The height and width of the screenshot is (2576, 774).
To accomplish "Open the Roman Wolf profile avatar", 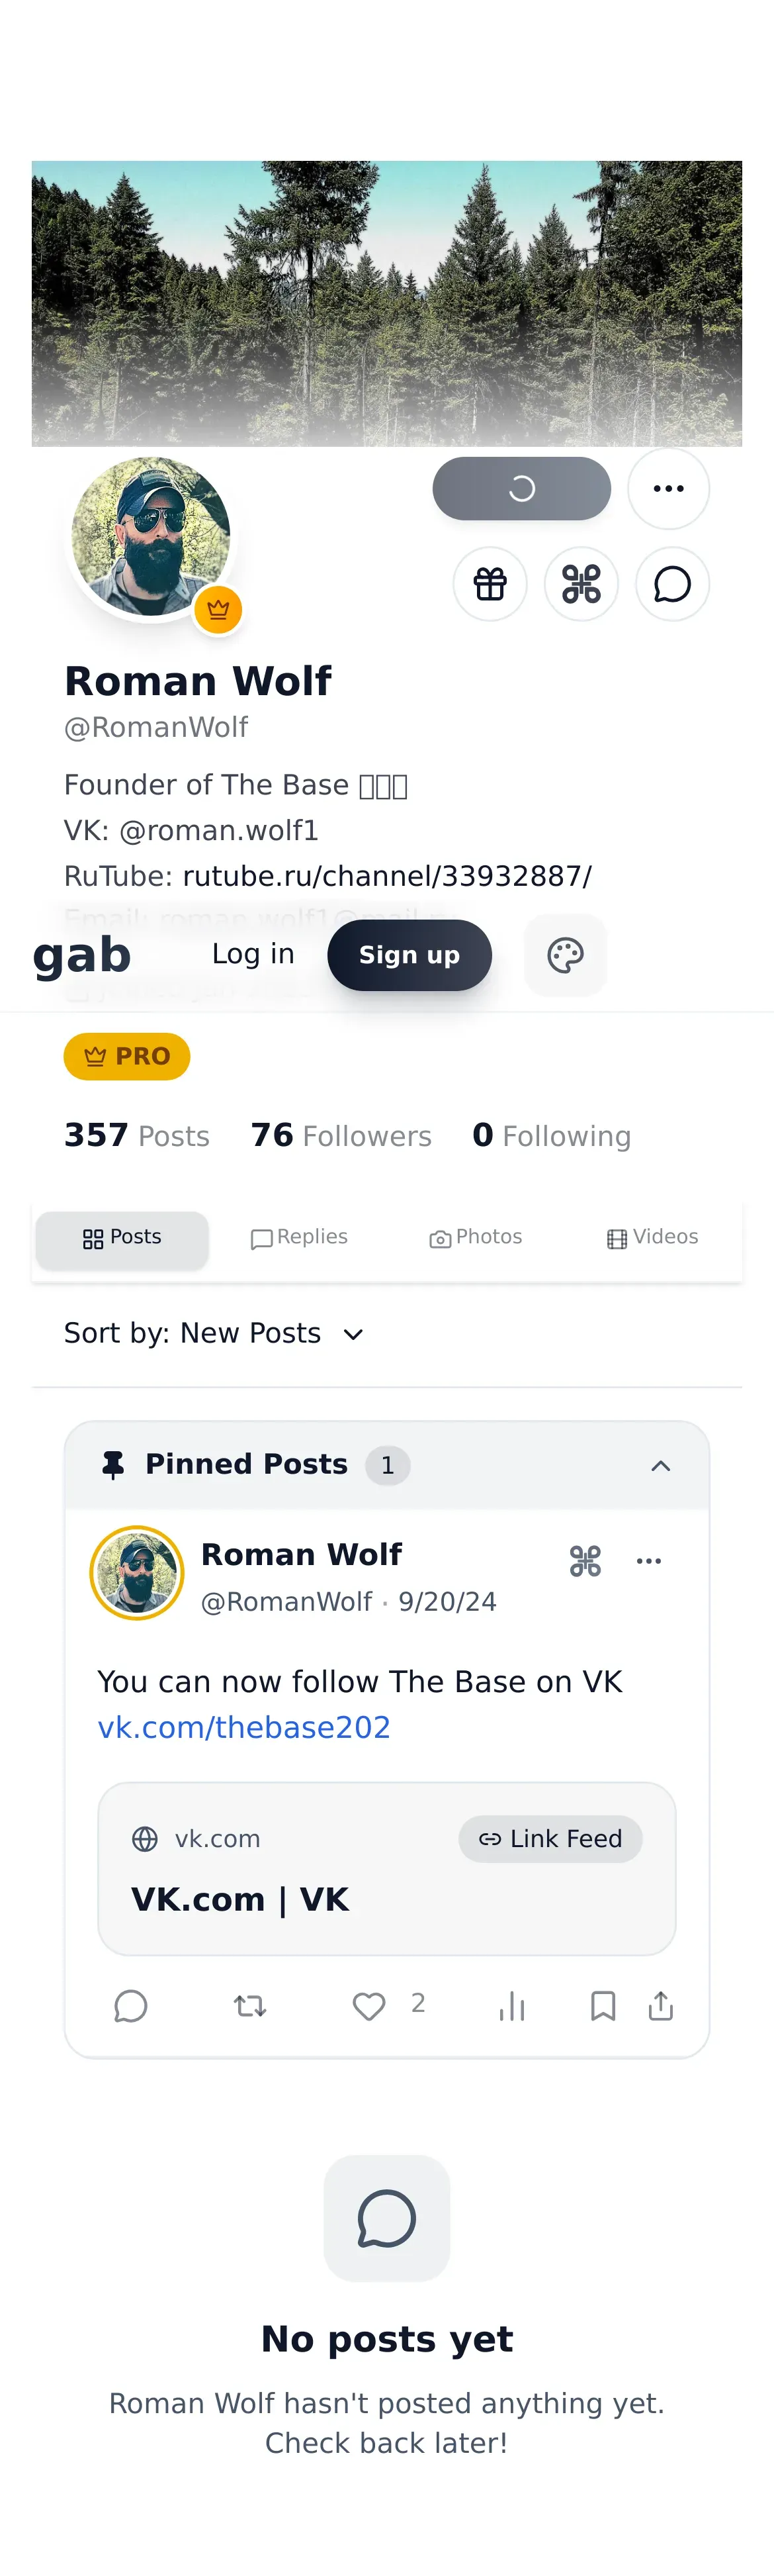I will coord(151,536).
